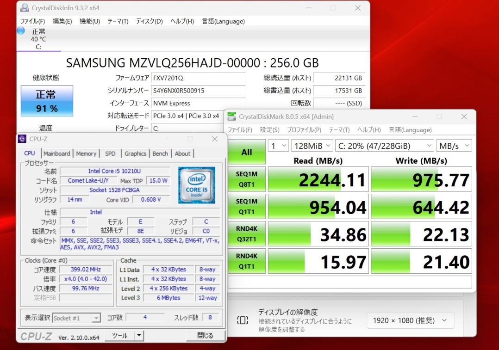499x350 pixels.
Task: Click the display resolution icon in Settings
Action: [243, 320]
